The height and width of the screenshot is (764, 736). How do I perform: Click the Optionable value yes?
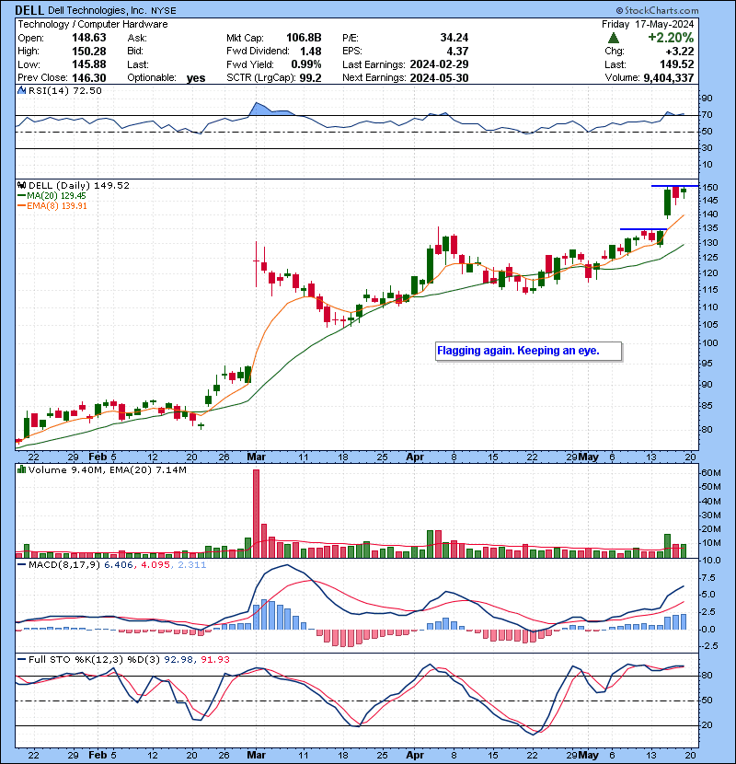click(x=196, y=78)
